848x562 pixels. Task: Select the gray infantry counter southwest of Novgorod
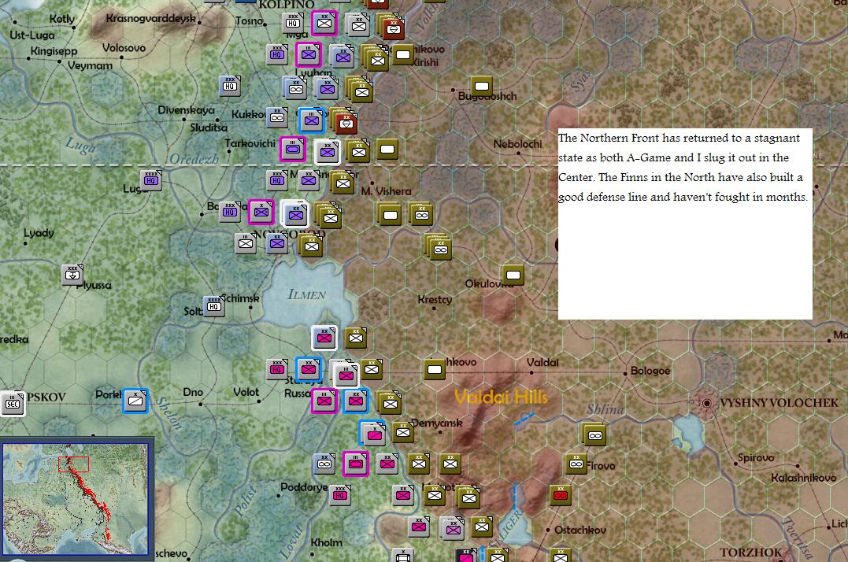[246, 243]
